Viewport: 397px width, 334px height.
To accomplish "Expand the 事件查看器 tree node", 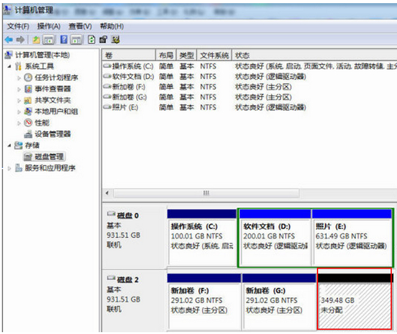I will pos(19,89).
